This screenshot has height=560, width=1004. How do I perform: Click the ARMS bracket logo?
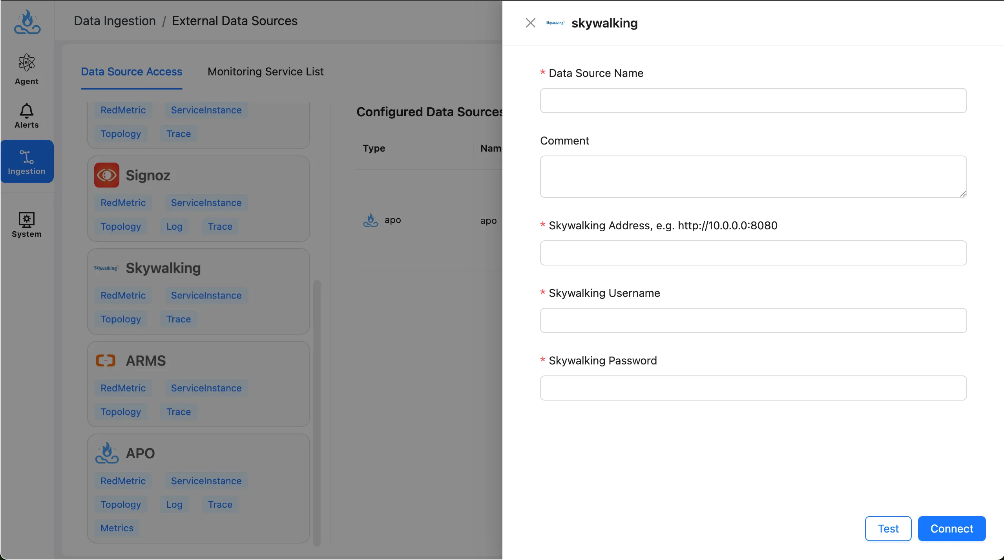click(x=106, y=361)
